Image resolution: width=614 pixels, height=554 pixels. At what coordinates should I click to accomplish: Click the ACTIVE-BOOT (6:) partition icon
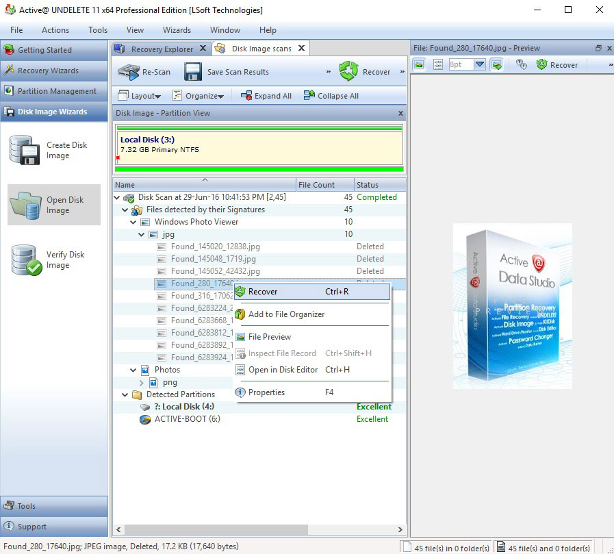click(145, 419)
